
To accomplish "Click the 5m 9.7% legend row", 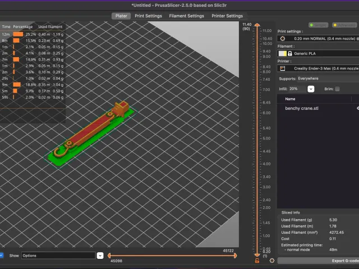I will [x=33, y=91].
